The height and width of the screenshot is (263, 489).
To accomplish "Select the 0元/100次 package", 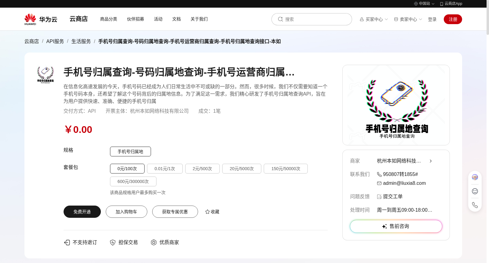I will [127, 169].
